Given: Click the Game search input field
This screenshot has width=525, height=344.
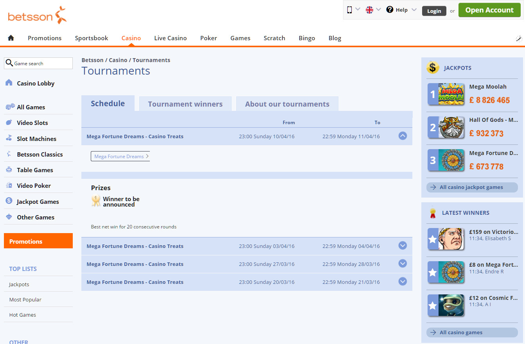Looking at the screenshot, I should (42, 63).
